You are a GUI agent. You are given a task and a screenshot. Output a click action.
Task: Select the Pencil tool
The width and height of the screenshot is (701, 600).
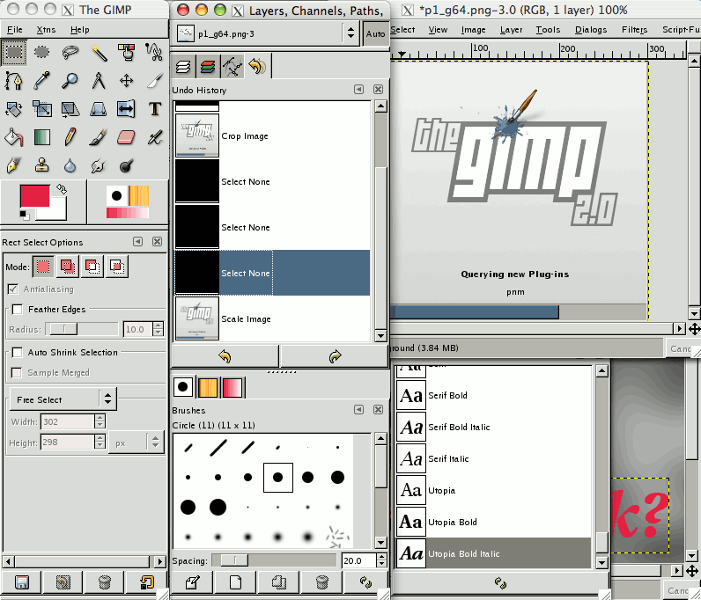[x=70, y=137]
